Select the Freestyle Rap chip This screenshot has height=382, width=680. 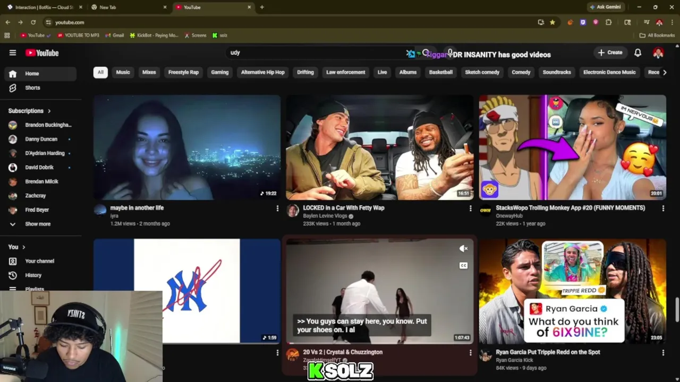[183, 72]
